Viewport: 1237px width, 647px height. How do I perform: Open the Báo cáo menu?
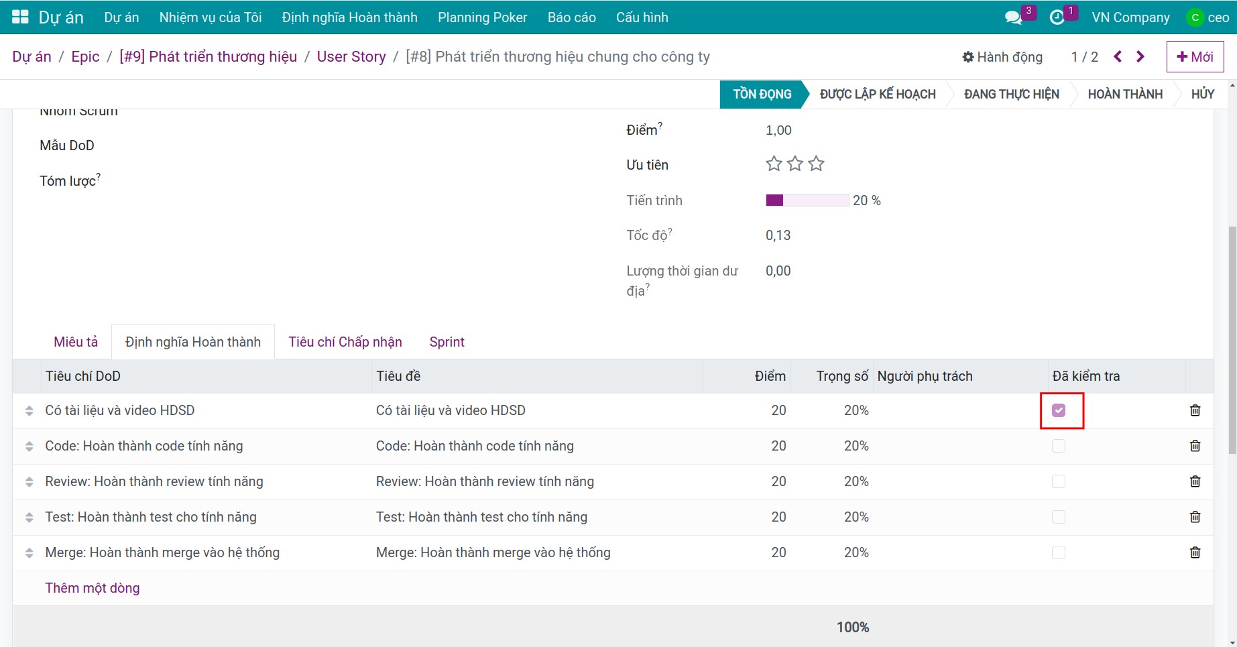point(572,17)
